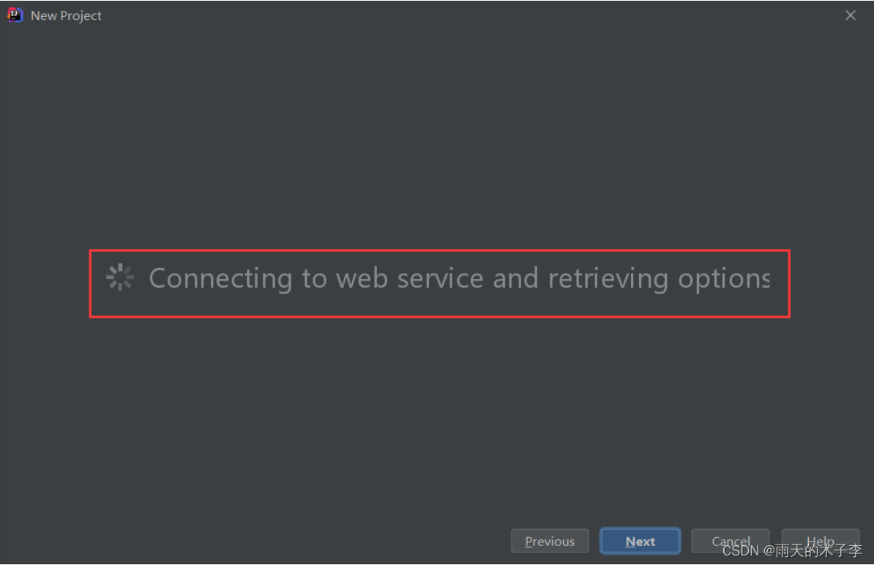Click the underlined N of Next

(x=630, y=542)
